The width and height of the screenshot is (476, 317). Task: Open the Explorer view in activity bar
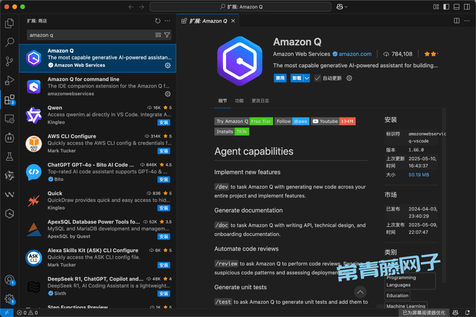coord(9,23)
